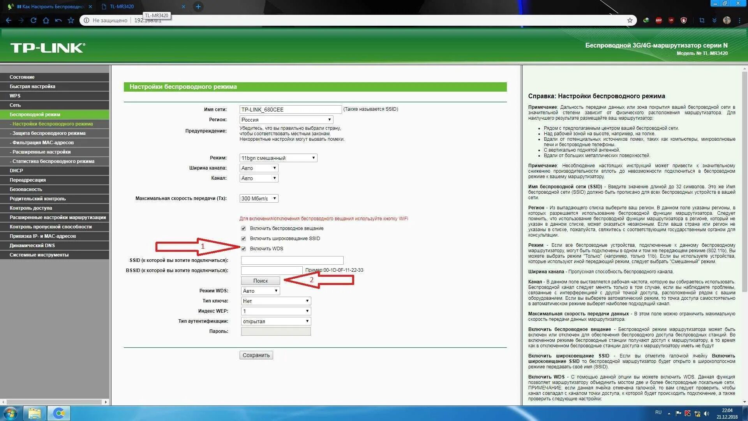Uncheck 'Включить широковещание SSID'

[243, 239]
